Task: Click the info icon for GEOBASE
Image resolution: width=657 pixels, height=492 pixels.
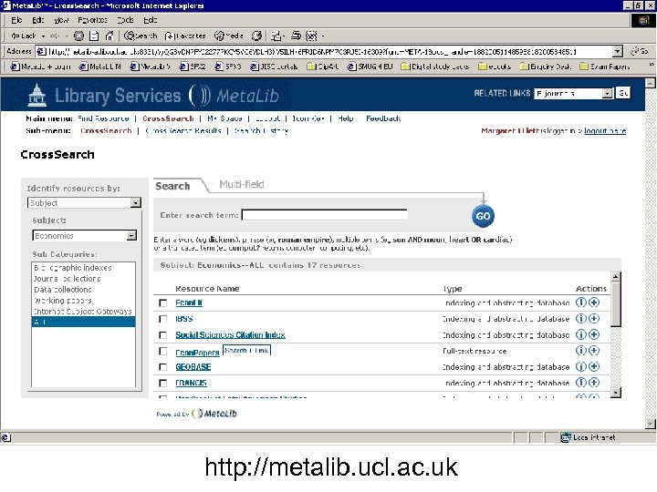Action: [x=580, y=366]
